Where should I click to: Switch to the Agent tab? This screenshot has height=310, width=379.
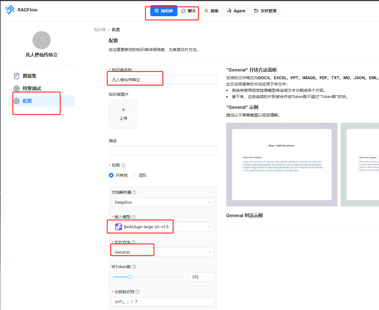point(236,11)
